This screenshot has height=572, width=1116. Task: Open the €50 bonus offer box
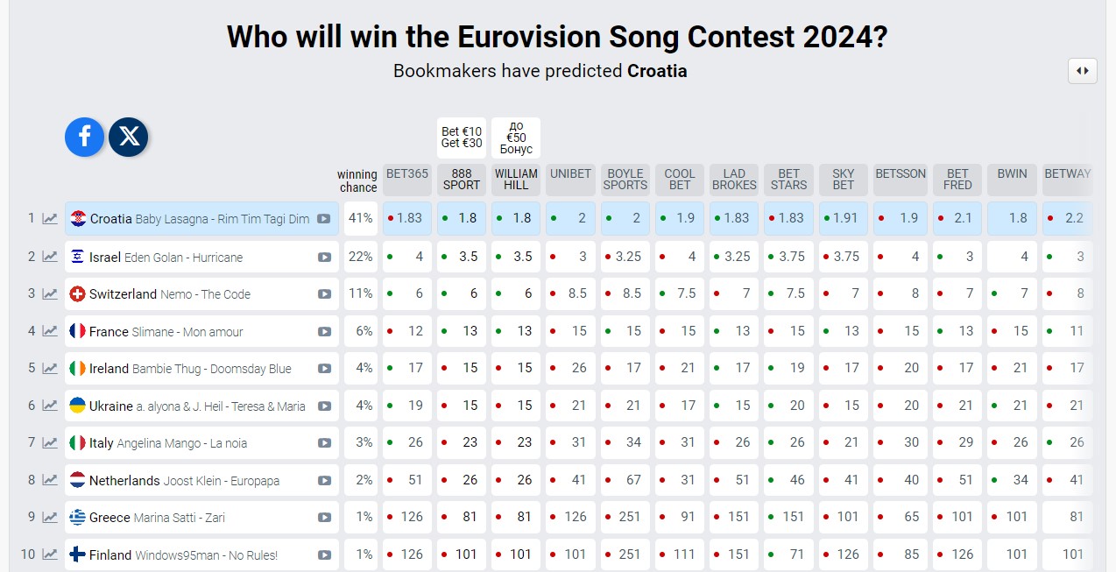pos(516,138)
